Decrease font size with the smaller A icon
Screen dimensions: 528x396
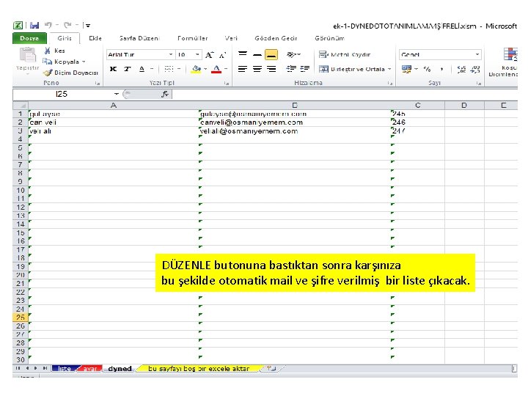pos(222,55)
